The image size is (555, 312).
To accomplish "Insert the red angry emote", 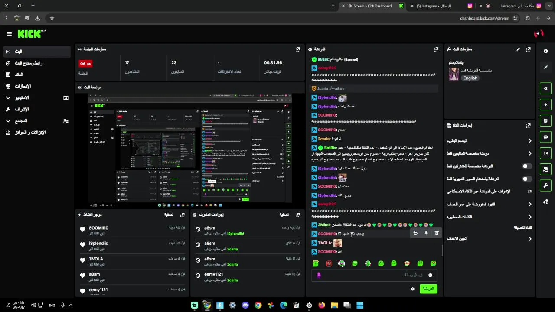I will [329, 263].
